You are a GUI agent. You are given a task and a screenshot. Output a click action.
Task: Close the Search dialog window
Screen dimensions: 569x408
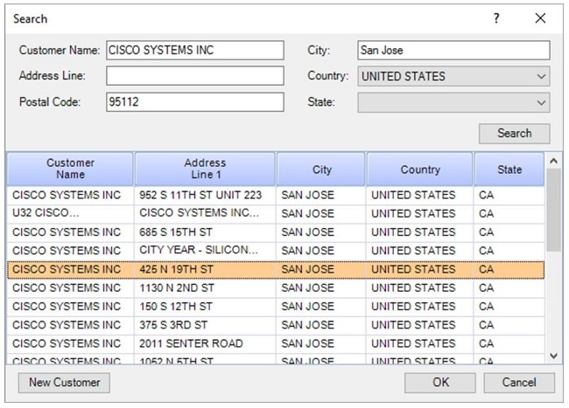540,18
